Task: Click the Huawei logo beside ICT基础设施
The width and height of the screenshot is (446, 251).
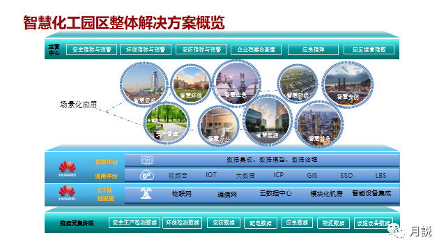Action: (67, 193)
